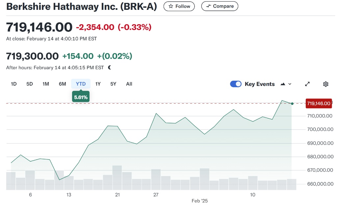Open chart type dropdown chevron
The image size is (337, 205).
tap(290, 84)
